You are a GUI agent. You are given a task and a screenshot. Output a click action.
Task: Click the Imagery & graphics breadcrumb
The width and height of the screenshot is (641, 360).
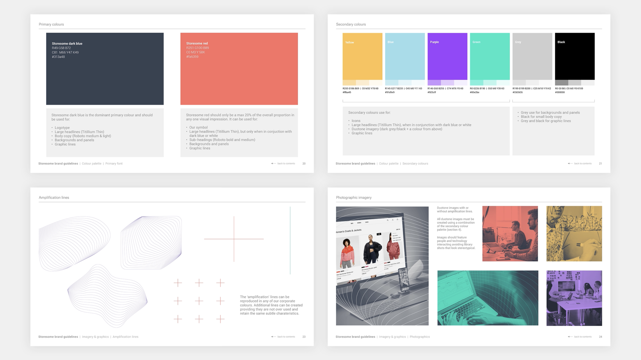pos(95,336)
